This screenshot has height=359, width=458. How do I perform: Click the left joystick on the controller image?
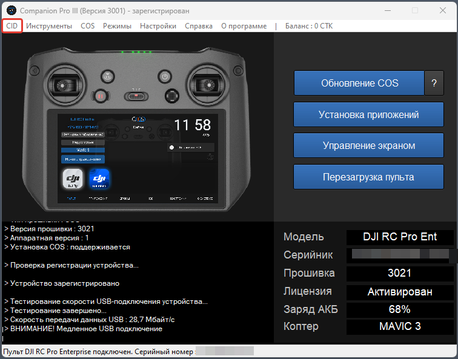pyautogui.click(x=67, y=85)
